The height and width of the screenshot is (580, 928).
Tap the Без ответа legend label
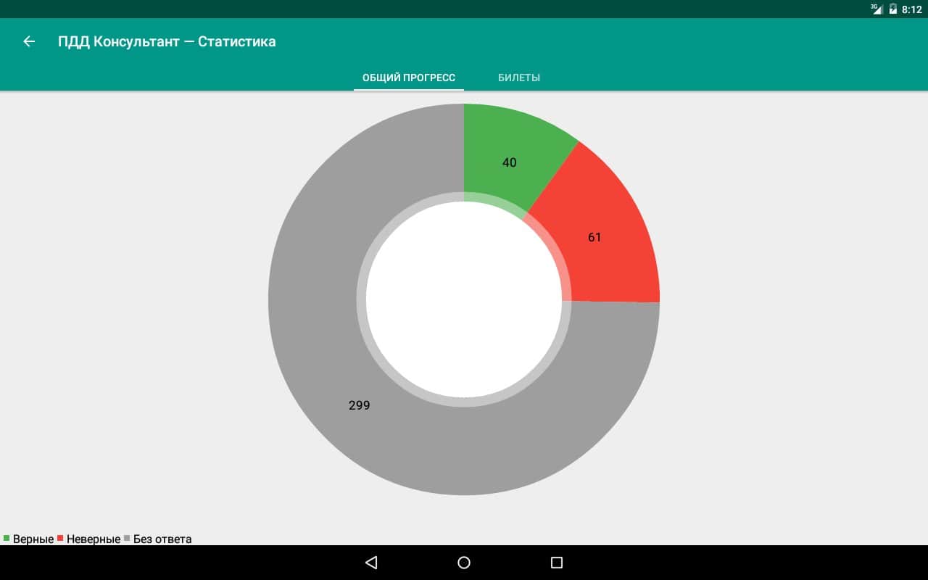tap(162, 539)
